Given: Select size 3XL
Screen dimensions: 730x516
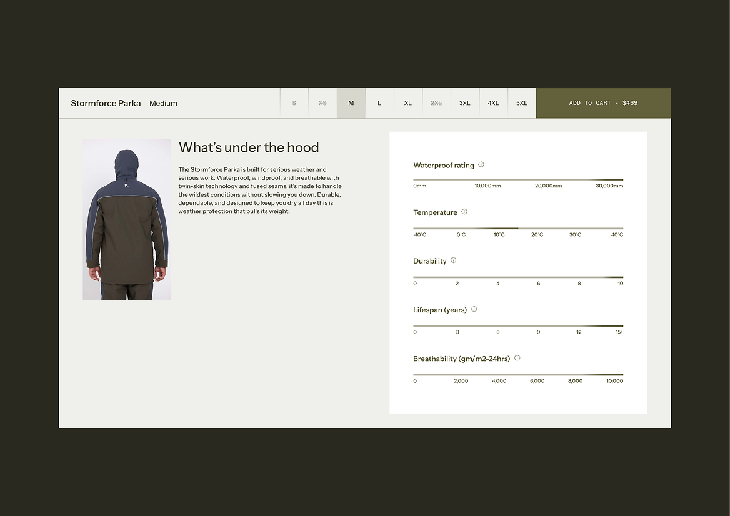Looking at the screenshot, I should coord(465,103).
